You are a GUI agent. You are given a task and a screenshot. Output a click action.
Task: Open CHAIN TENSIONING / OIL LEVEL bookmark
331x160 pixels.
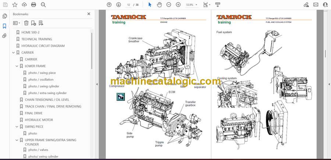pyautogui.click(x=47, y=100)
